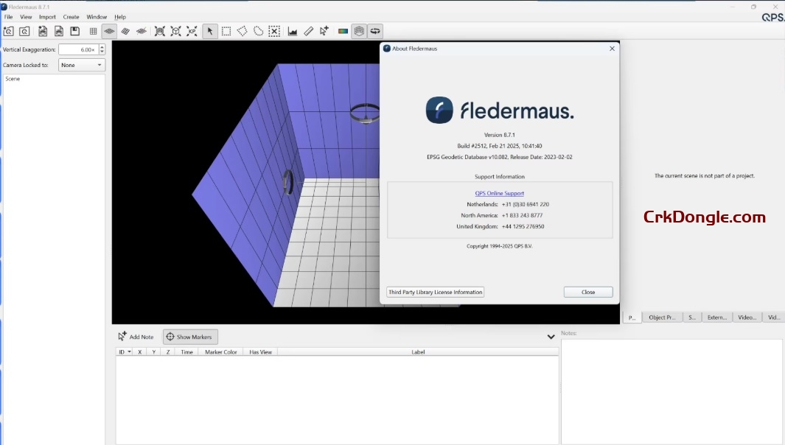Increase Vertical Exaggeration with the up stepper
Viewport: 785px width, 445px height.
101,46
